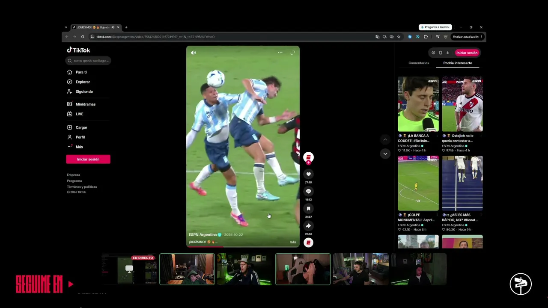Open options for the ¡LA BANCA A COUDET! card
Viewport: 548px width, 308px height.
pos(437,136)
